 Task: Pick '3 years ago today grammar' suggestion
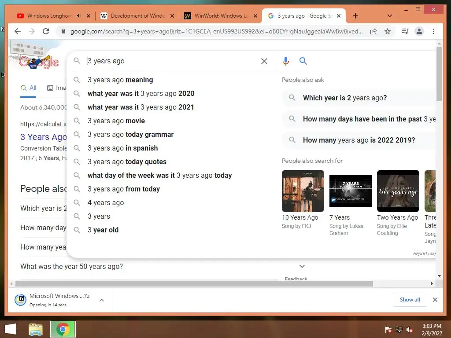pos(130,135)
